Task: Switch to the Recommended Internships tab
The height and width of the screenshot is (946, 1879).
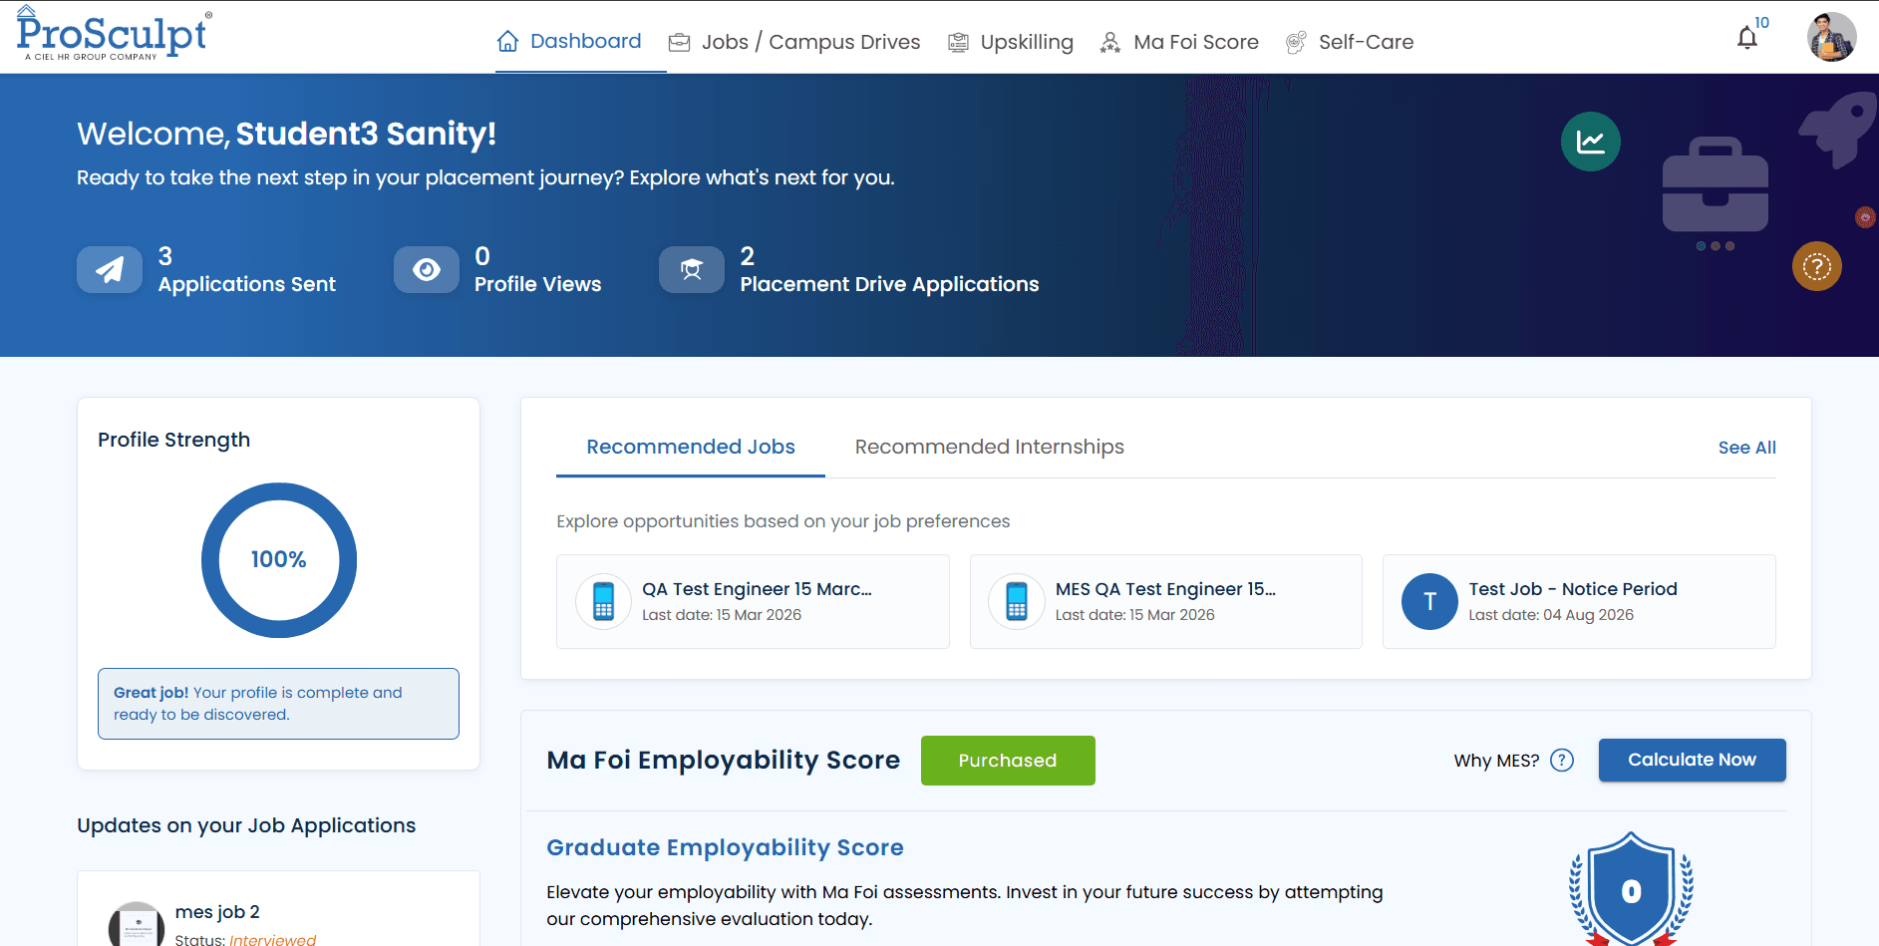Action: click(989, 447)
